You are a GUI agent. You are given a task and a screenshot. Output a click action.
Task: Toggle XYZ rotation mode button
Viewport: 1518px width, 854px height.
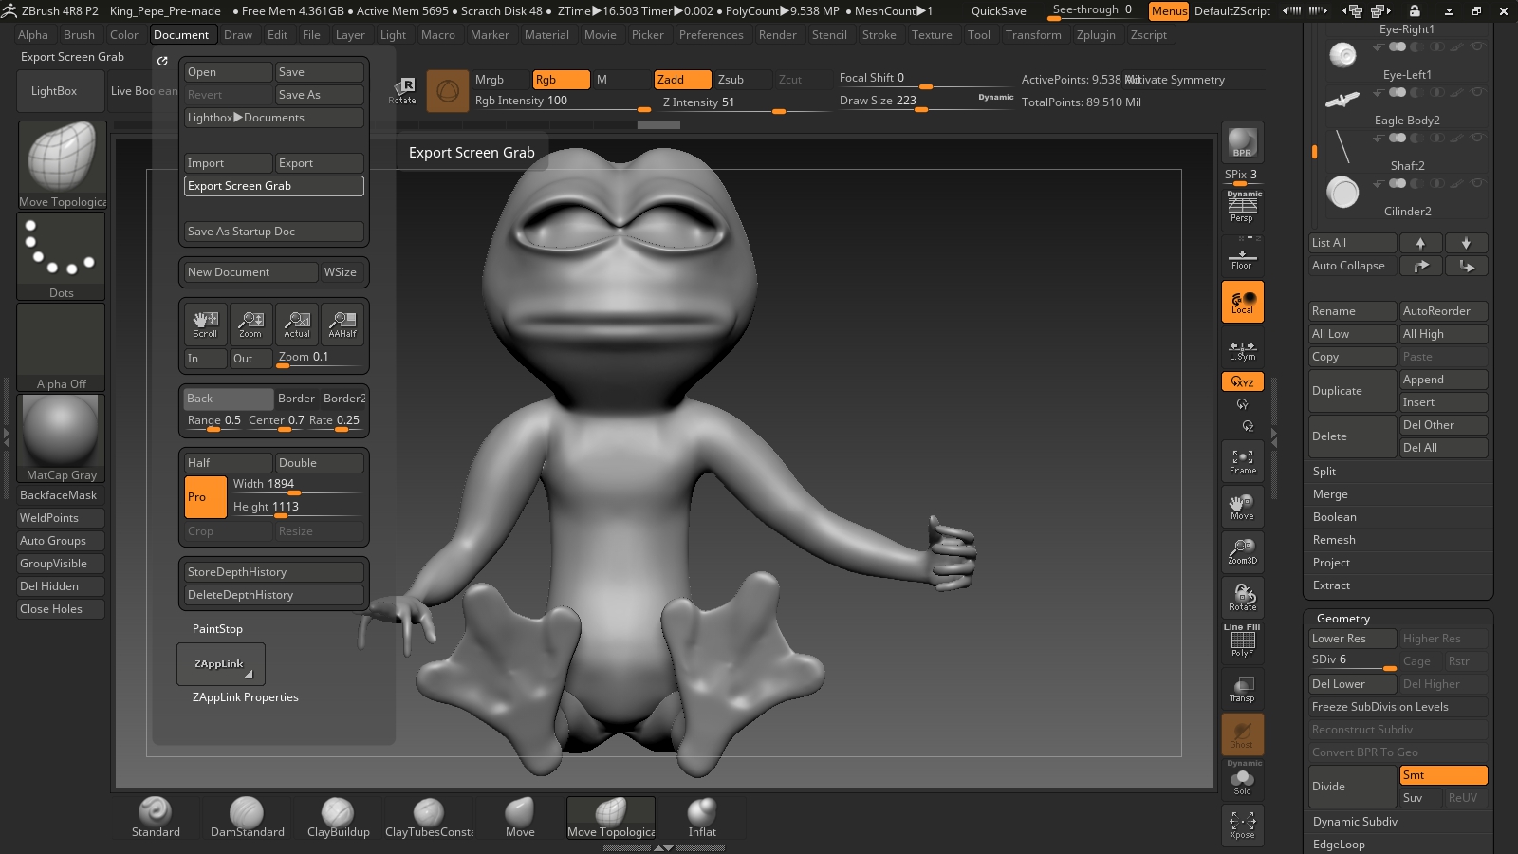click(1242, 381)
